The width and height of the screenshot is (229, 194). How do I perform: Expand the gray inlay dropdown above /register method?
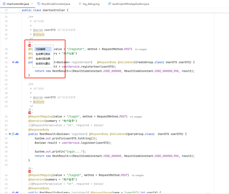coord(31,42)
